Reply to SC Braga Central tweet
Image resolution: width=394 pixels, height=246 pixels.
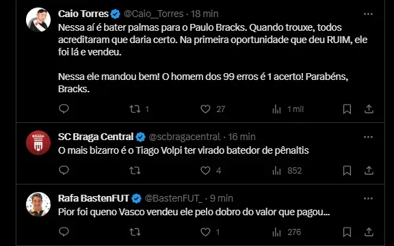point(64,170)
